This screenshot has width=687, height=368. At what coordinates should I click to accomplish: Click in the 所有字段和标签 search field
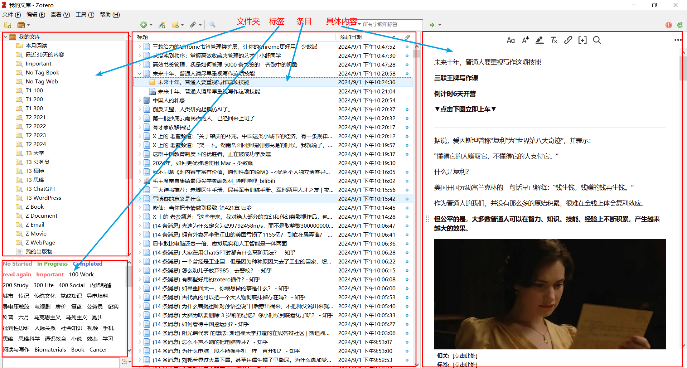390,25
